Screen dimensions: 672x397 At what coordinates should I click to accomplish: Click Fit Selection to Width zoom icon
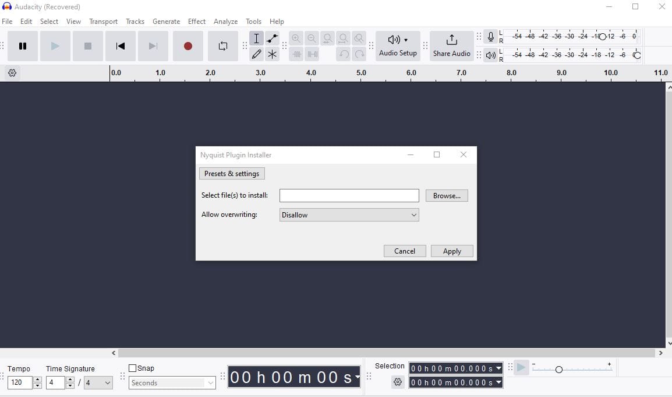click(327, 38)
